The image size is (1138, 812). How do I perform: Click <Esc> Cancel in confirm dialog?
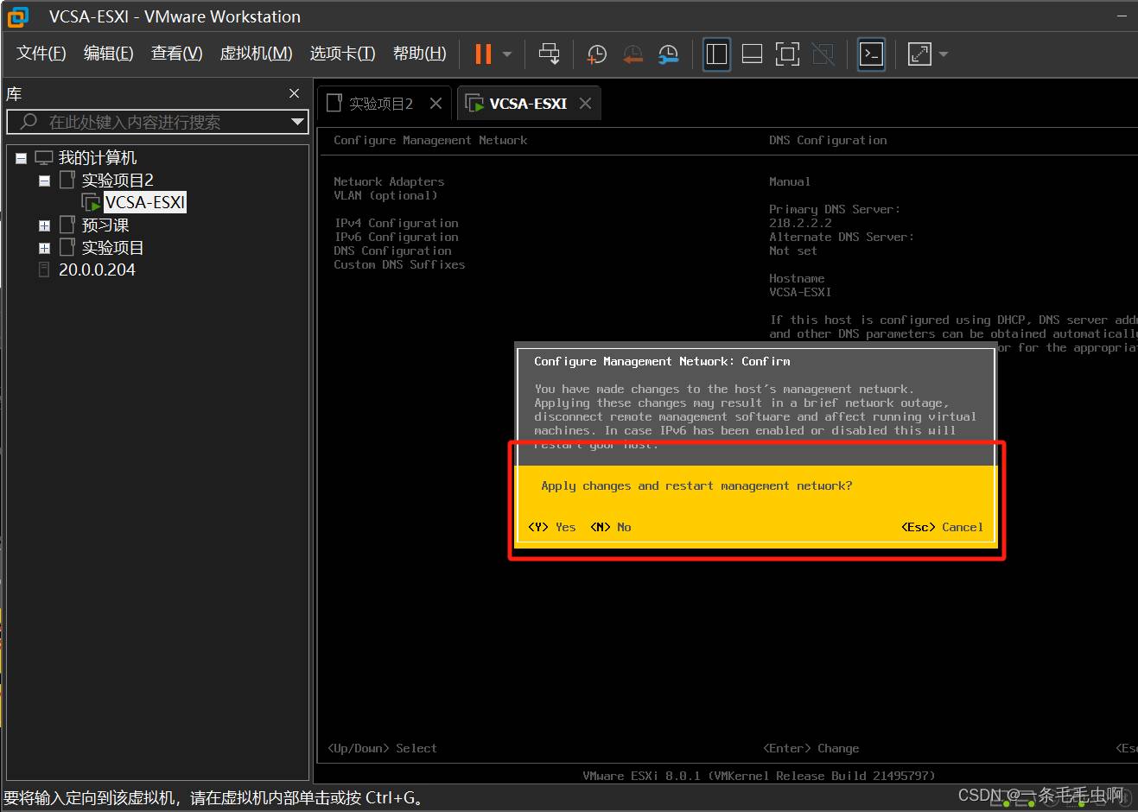[x=942, y=527]
